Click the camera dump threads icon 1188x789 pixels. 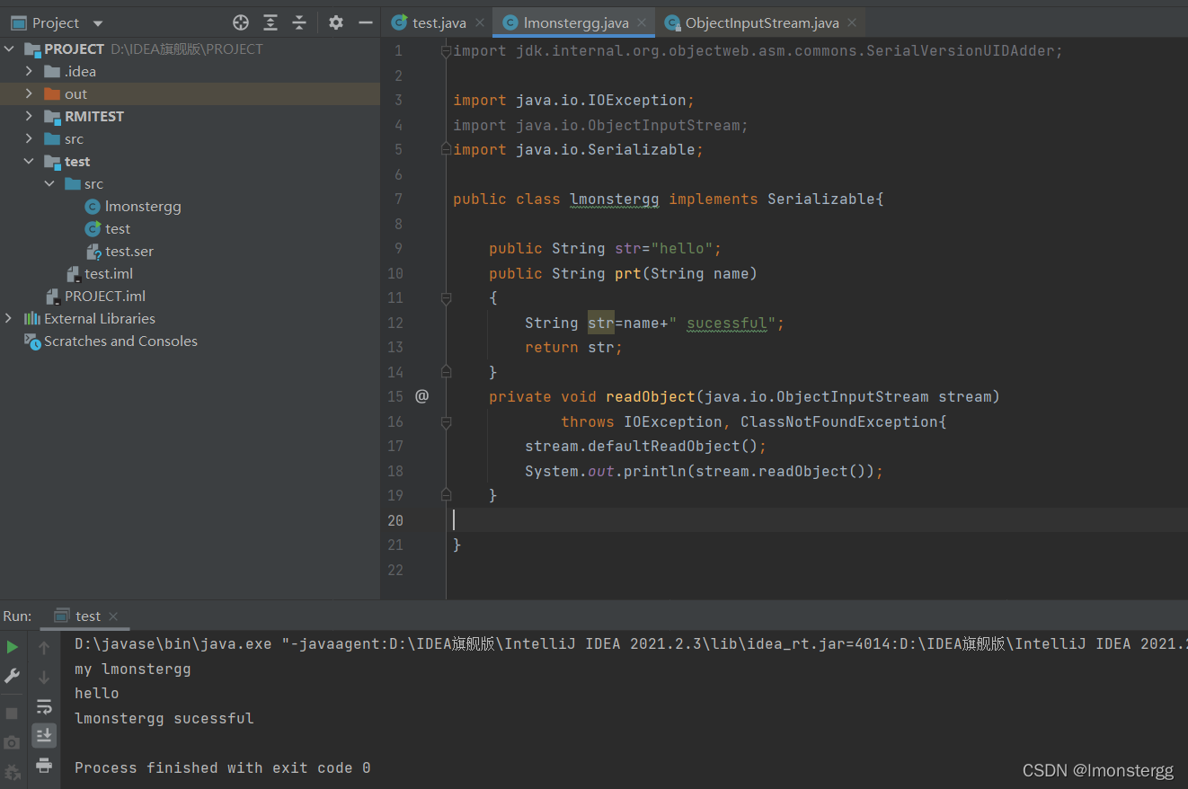12,742
